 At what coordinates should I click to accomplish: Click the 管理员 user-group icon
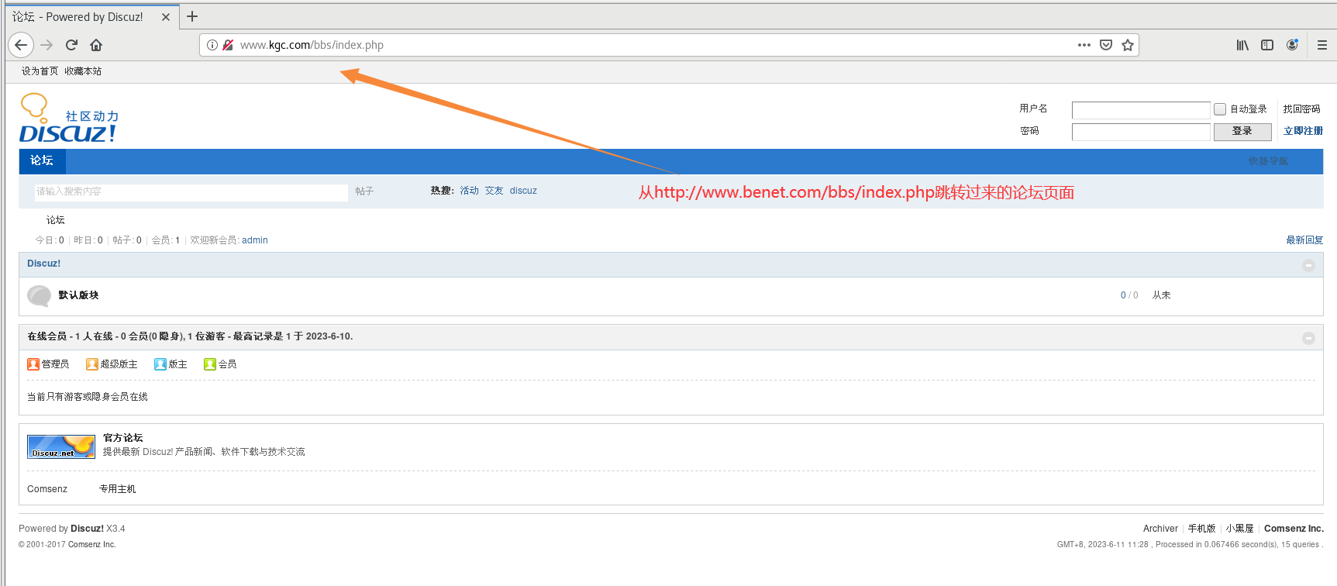click(33, 364)
